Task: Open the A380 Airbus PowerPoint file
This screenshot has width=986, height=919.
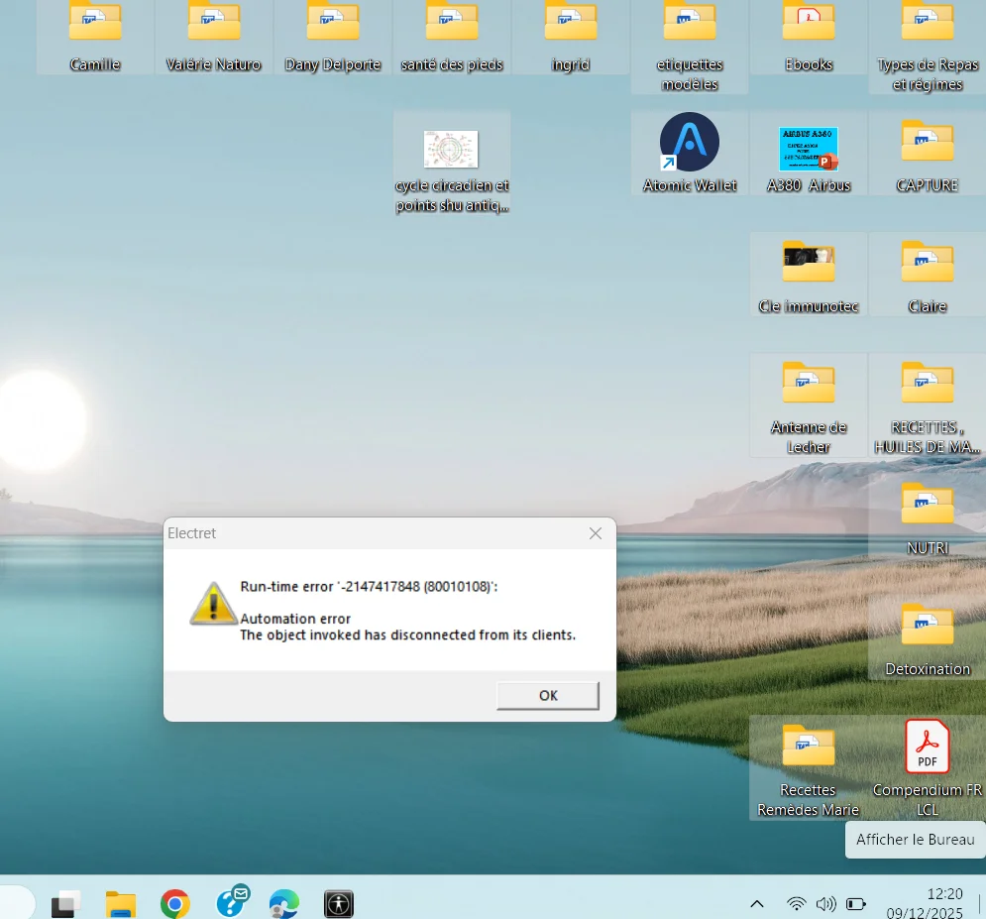Action: (x=809, y=149)
